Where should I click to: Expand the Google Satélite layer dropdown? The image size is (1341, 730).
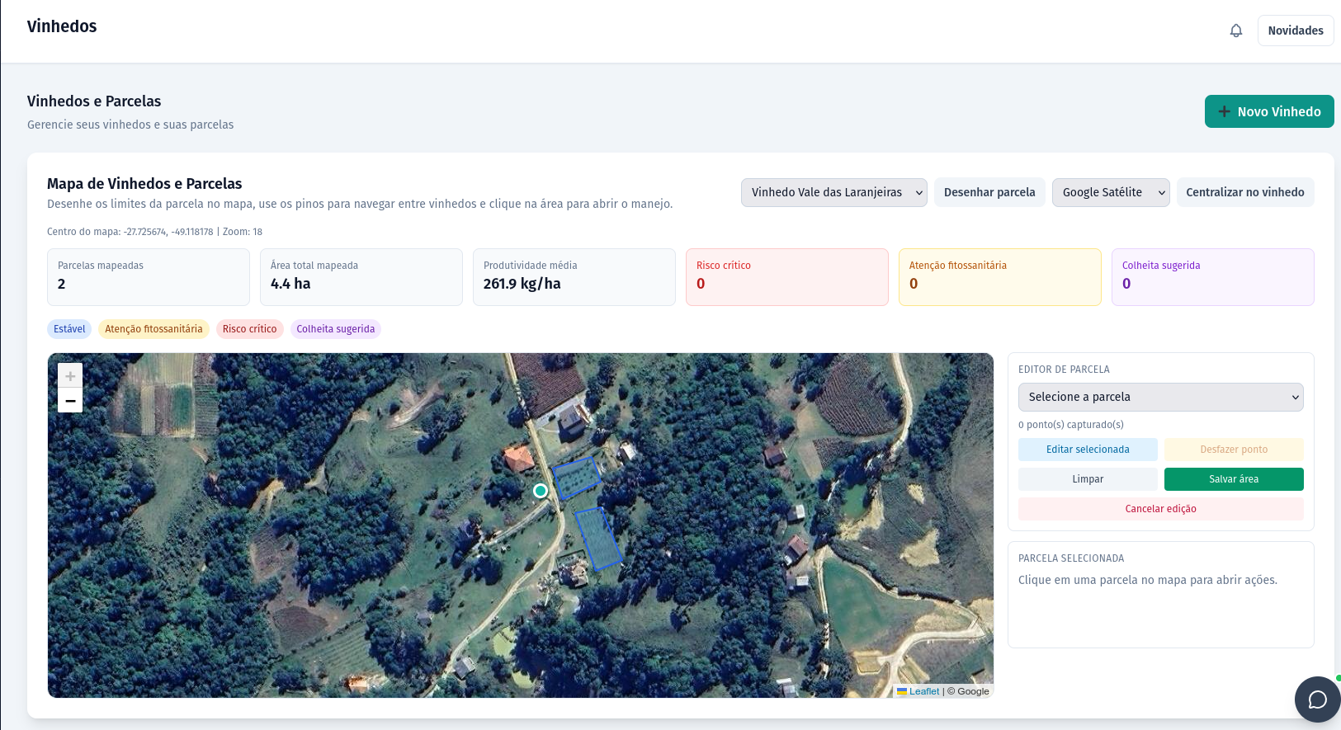(1110, 192)
